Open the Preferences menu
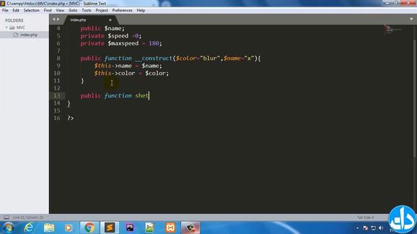The width and height of the screenshot is (417, 234). (x=122, y=10)
